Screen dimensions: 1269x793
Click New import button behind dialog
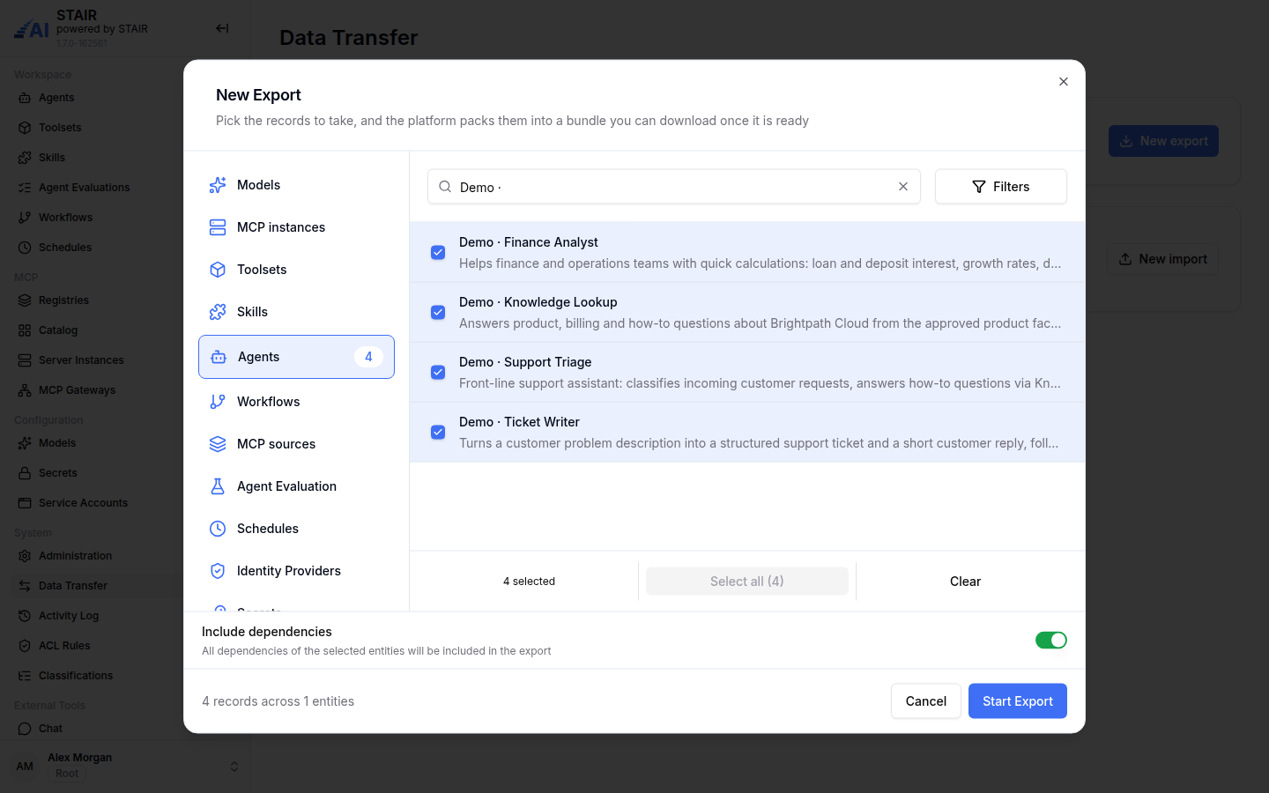pyautogui.click(x=1163, y=259)
